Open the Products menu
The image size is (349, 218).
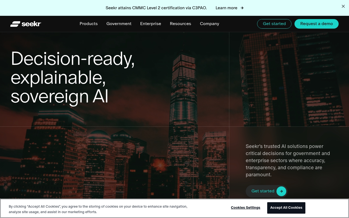click(x=89, y=24)
